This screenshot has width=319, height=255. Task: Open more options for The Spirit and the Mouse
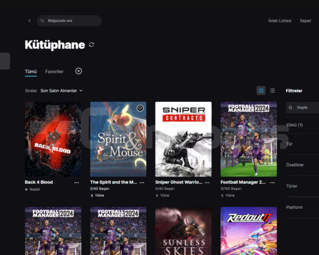pyautogui.click(x=142, y=183)
